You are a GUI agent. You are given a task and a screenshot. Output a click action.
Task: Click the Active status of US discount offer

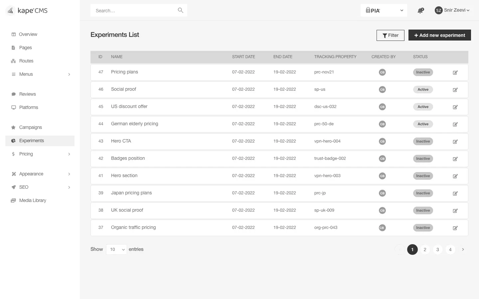423,107
